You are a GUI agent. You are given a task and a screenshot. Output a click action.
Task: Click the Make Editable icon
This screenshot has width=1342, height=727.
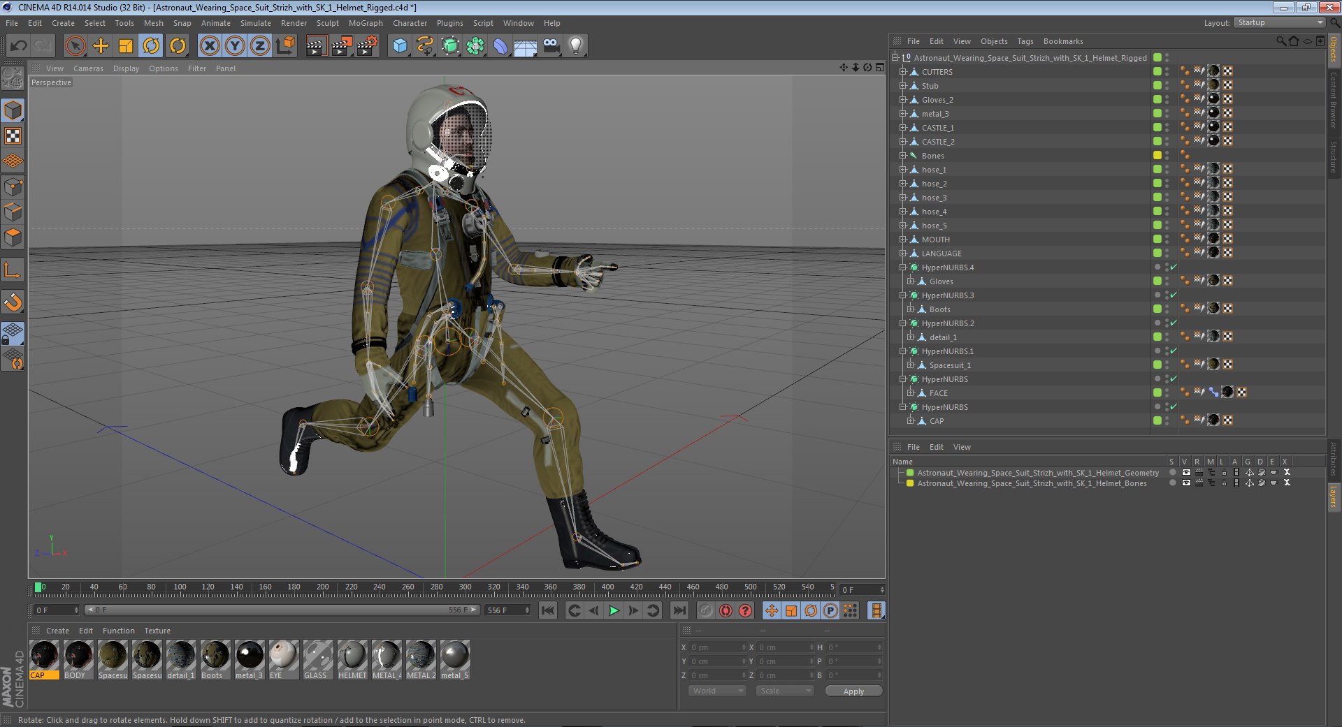13,78
